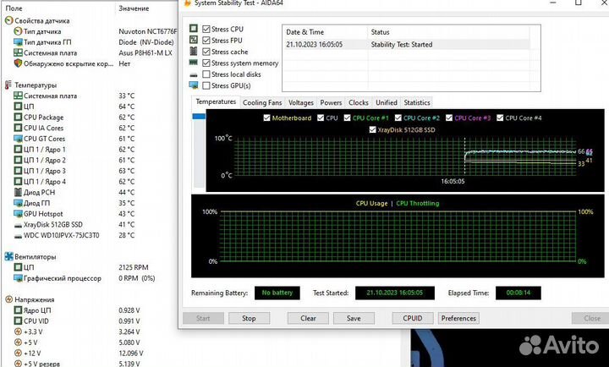Click the XrayDisk 512GB SSD drive icon in sensor list
This screenshot has width=609, height=367.
point(18,225)
